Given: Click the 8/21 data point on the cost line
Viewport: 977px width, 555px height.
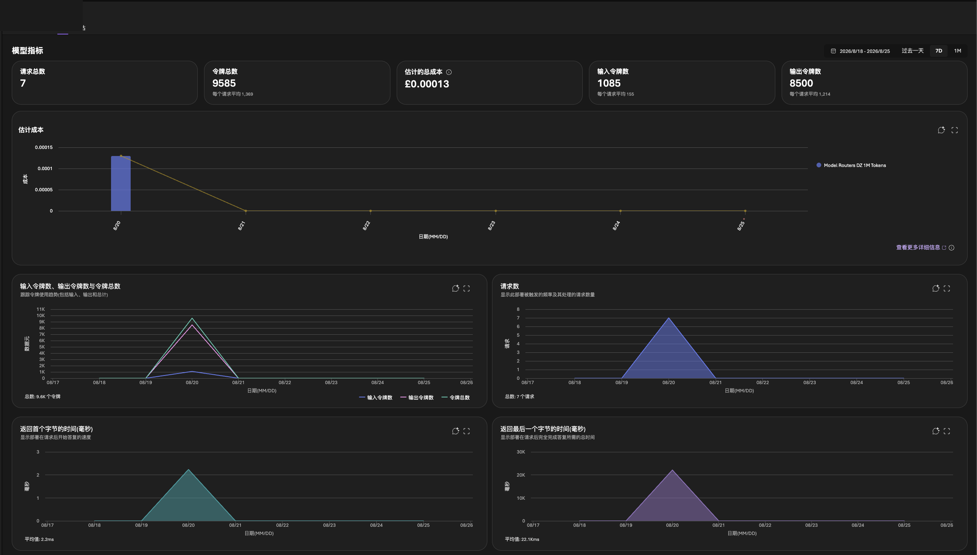Looking at the screenshot, I should pyautogui.click(x=246, y=211).
